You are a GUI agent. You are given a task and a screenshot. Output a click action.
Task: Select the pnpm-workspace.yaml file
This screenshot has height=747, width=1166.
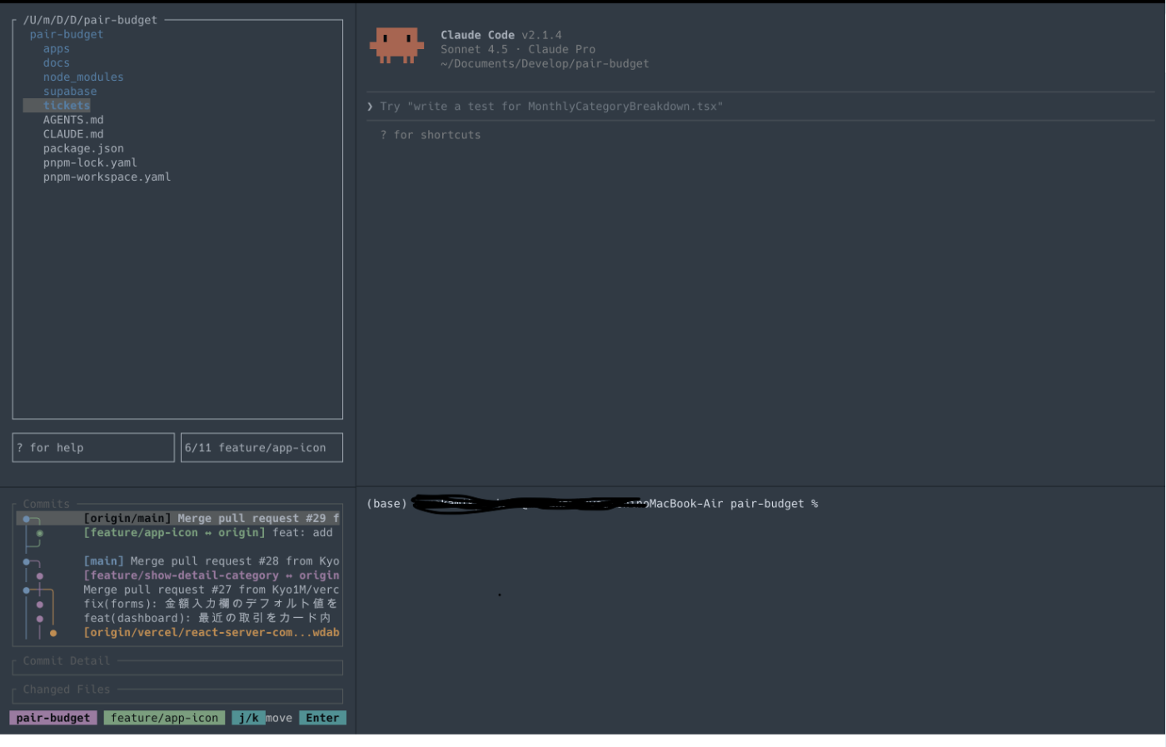pos(107,177)
